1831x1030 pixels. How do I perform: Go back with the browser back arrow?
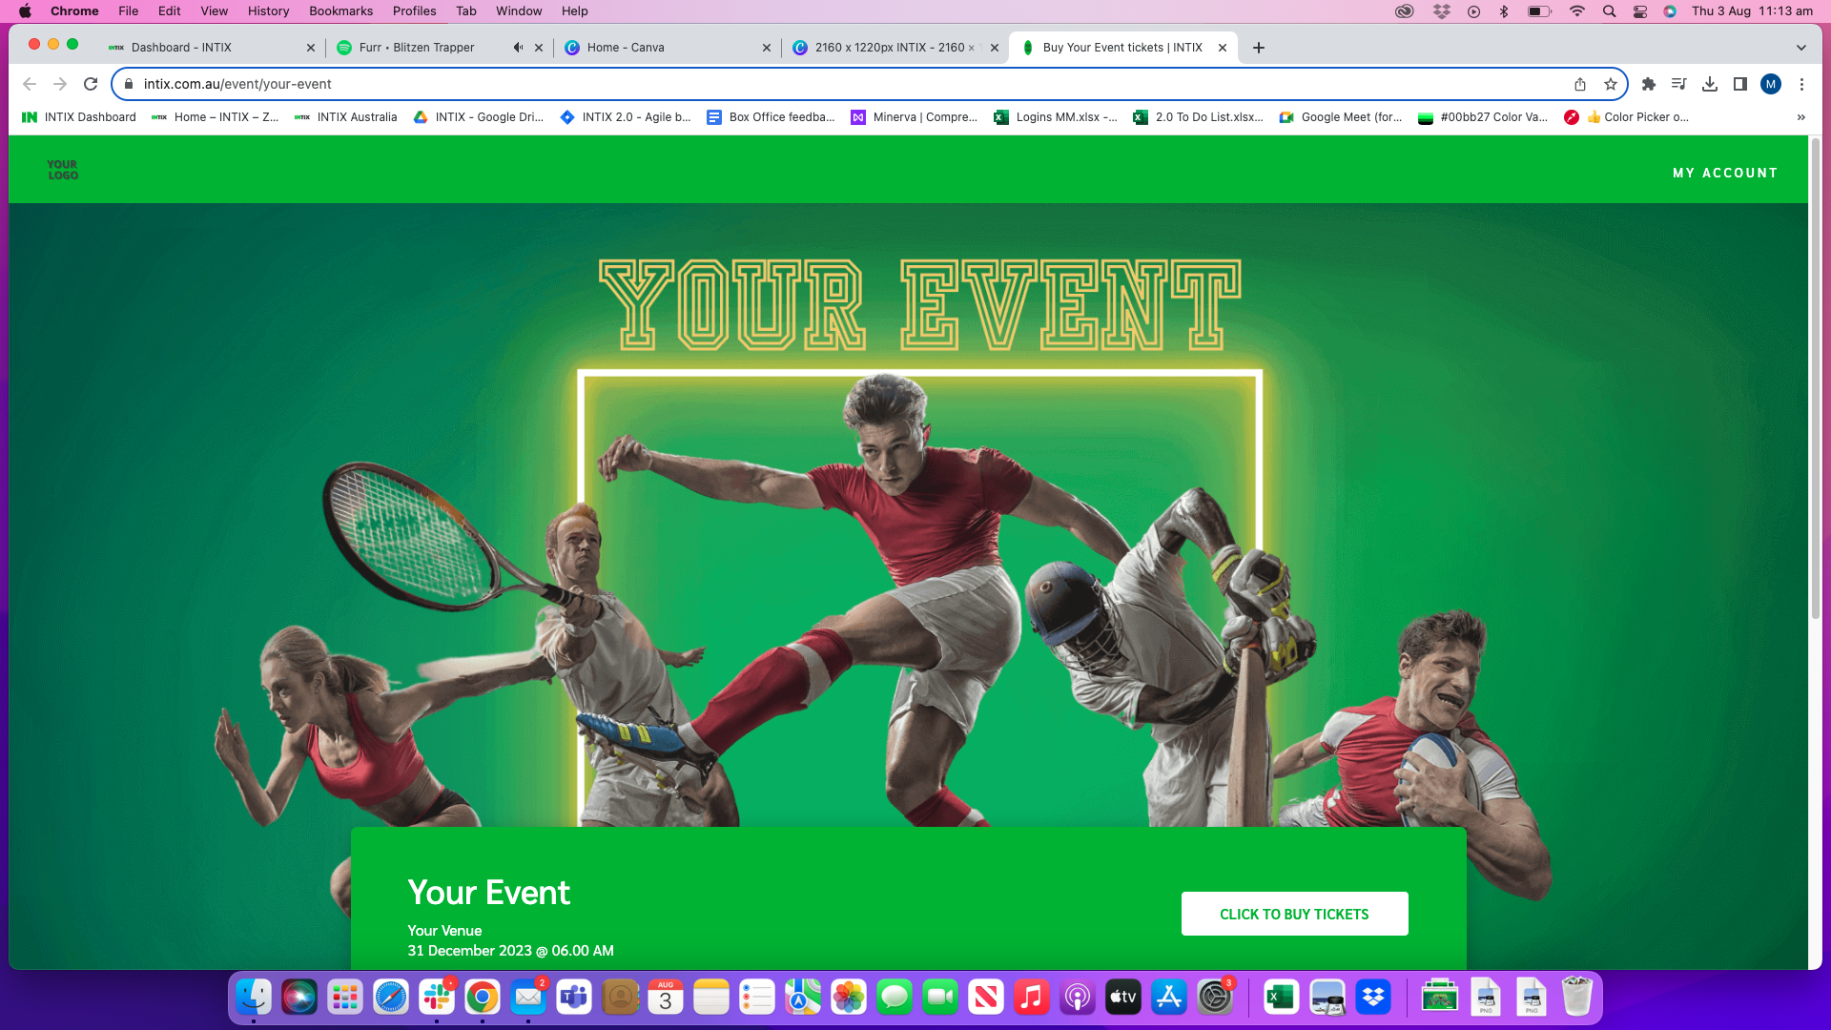click(30, 84)
